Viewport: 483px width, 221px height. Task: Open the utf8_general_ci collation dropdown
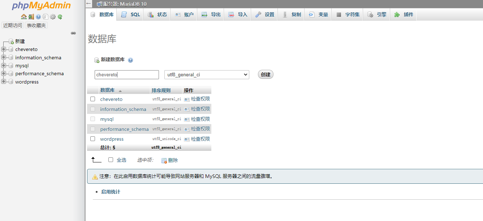click(207, 75)
